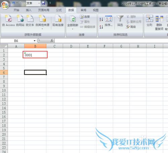
Task: Select row 10 header
Action: pos(4,90)
